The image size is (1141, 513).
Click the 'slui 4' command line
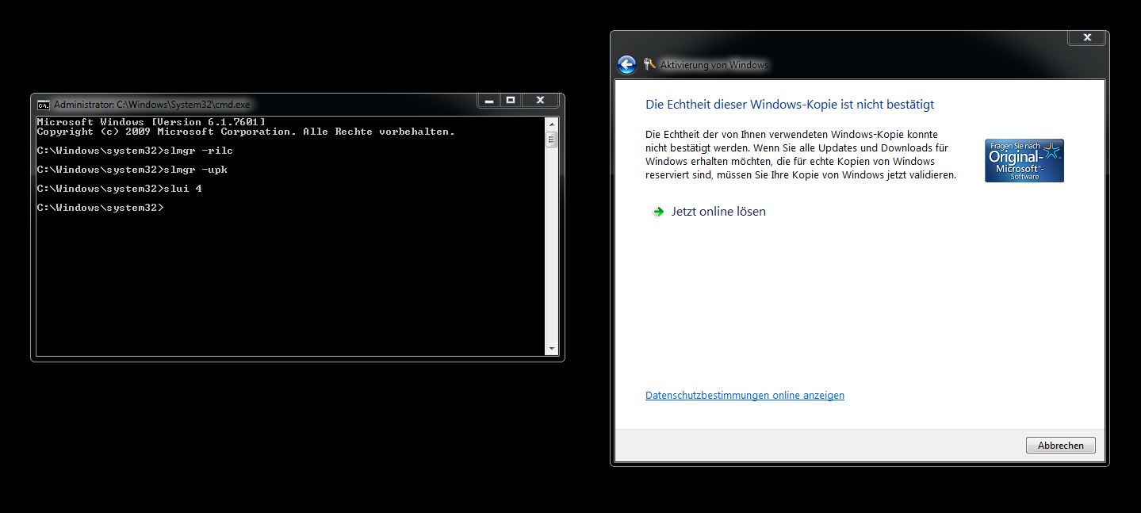tap(119, 189)
